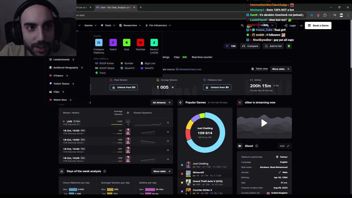Open Leaderboards menu entry
The height and width of the screenshot is (198, 352).
(62, 59)
